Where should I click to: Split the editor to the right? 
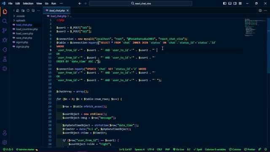point(260,11)
